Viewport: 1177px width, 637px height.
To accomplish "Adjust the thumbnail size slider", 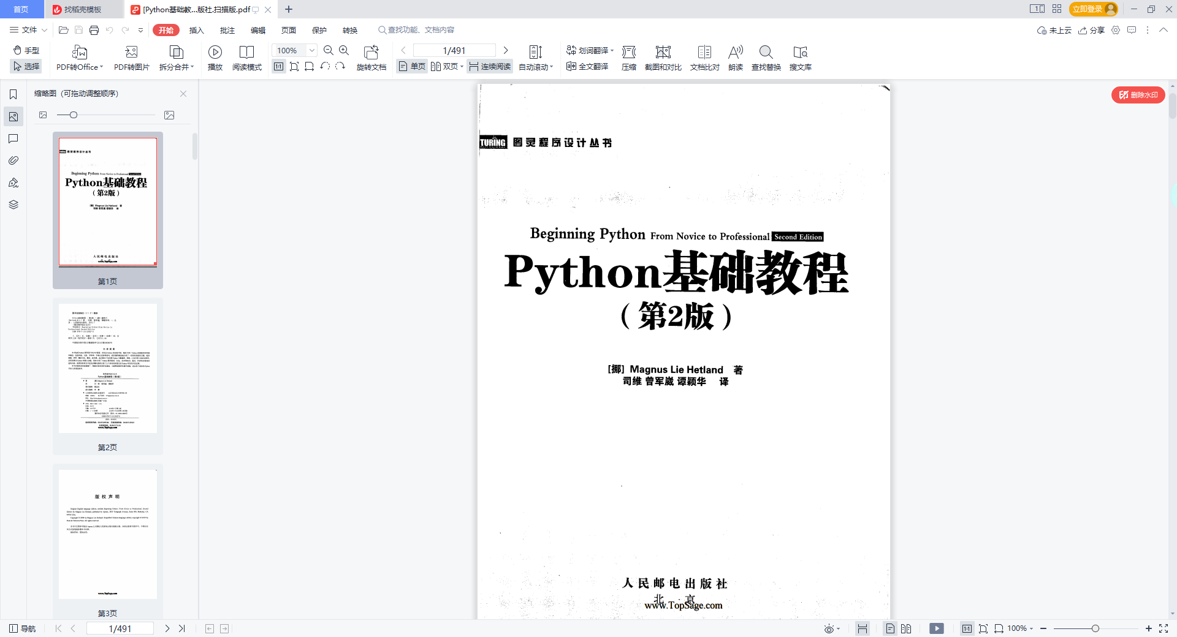I will (x=74, y=115).
